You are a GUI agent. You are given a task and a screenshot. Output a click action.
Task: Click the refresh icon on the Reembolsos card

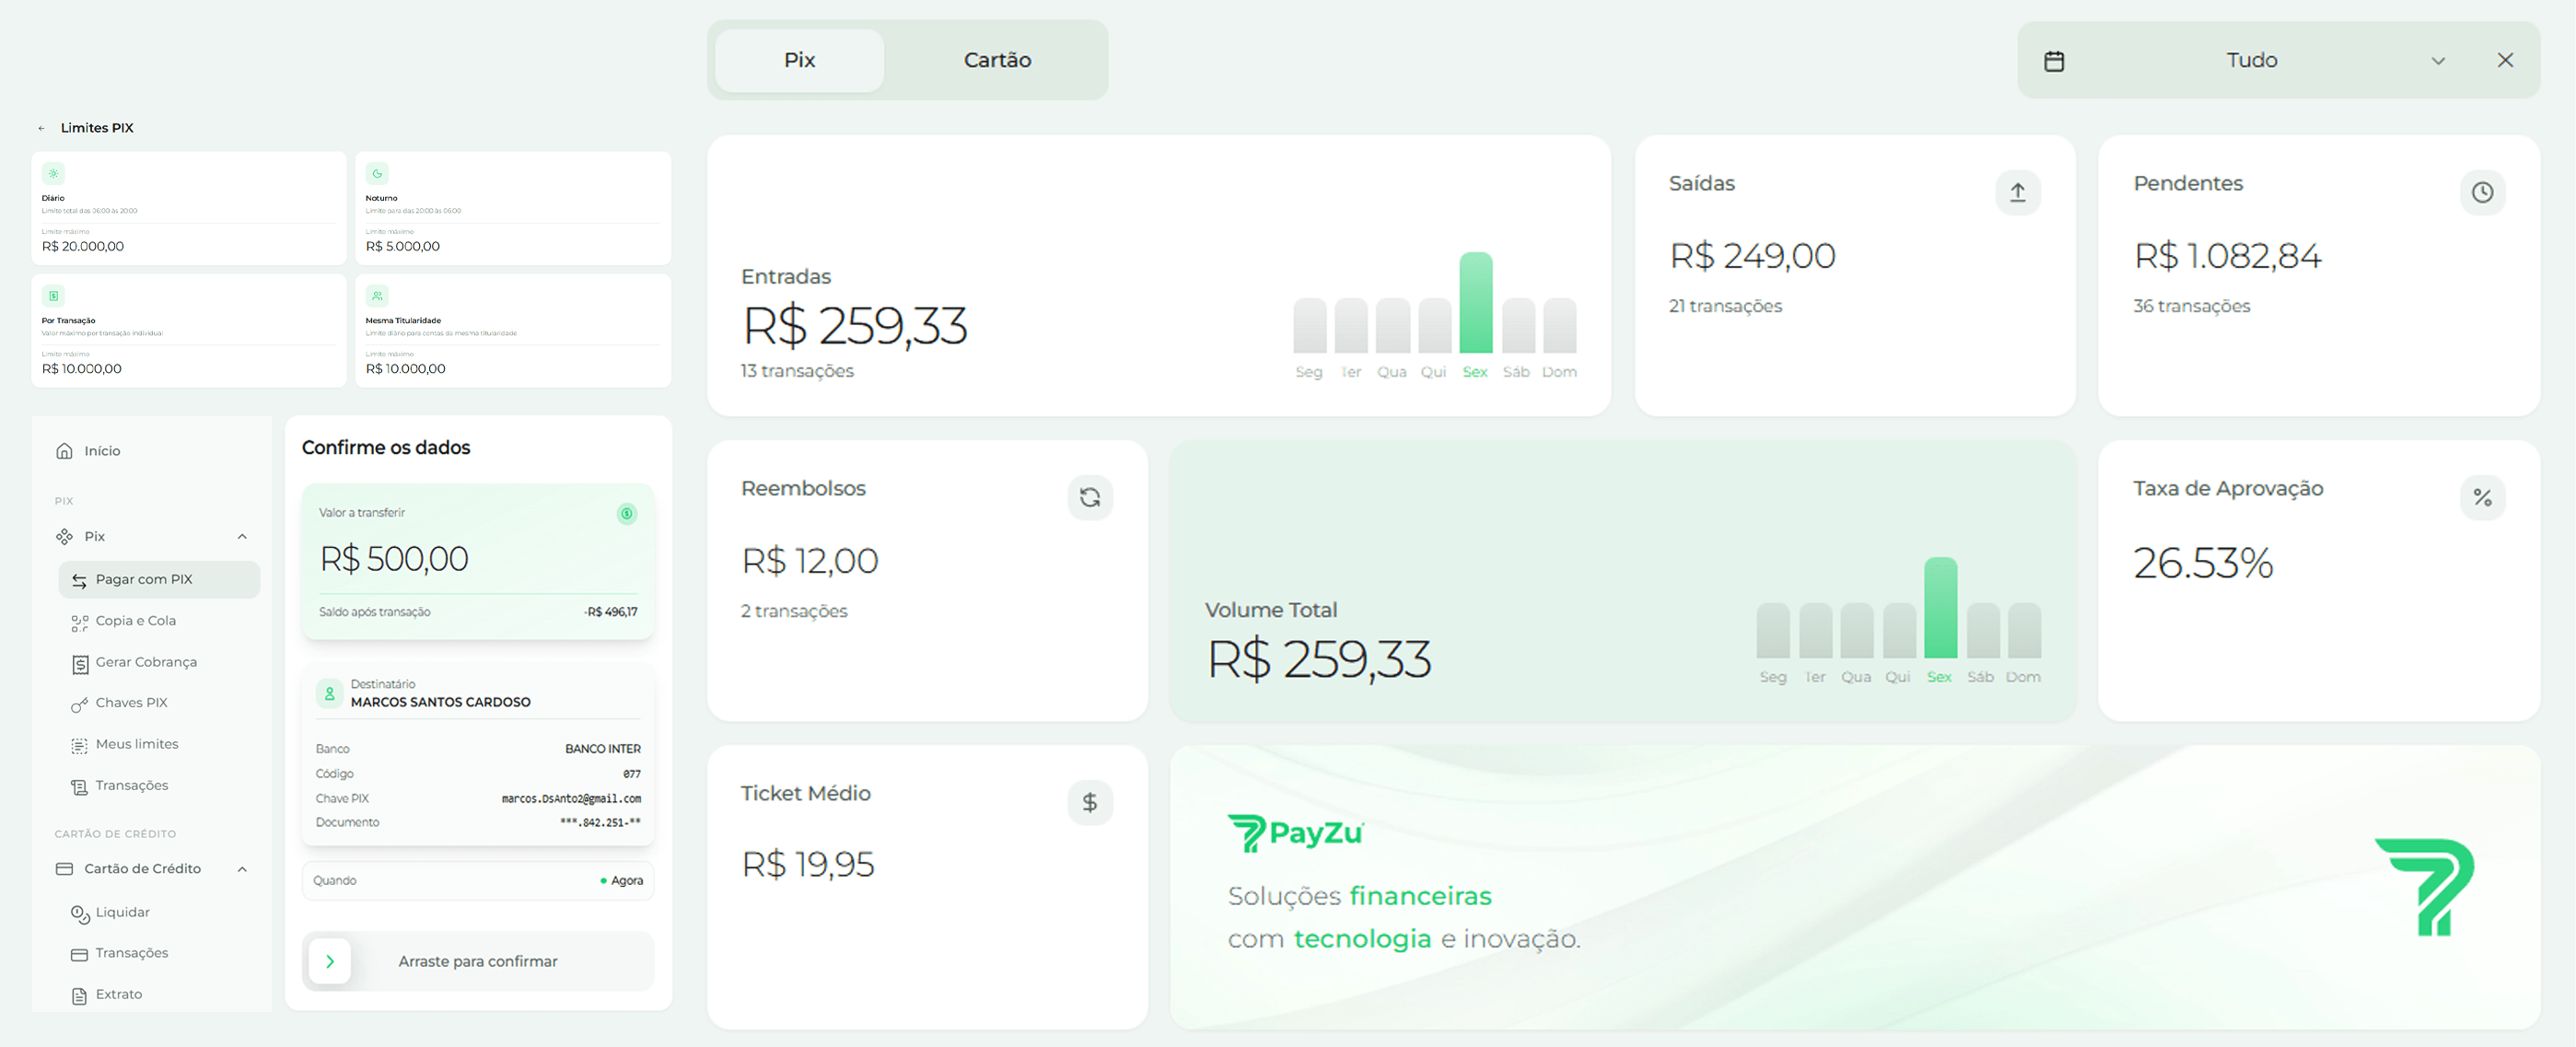pyautogui.click(x=1091, y=497)
